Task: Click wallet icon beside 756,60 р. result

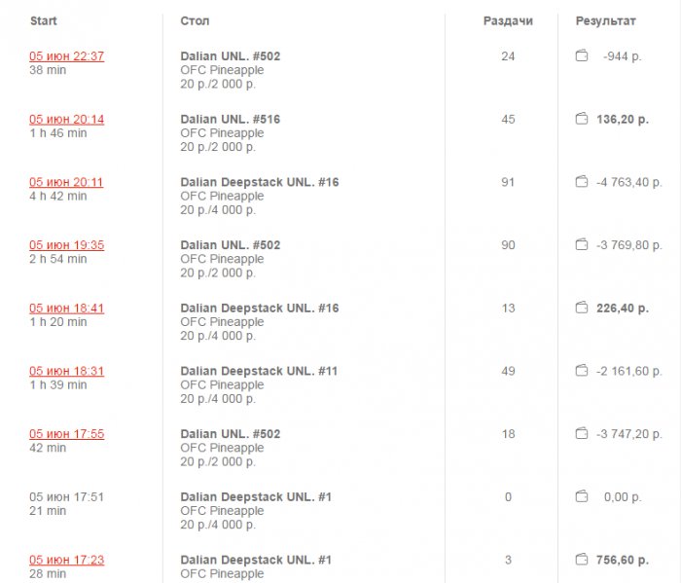Action: pos(582,560)
